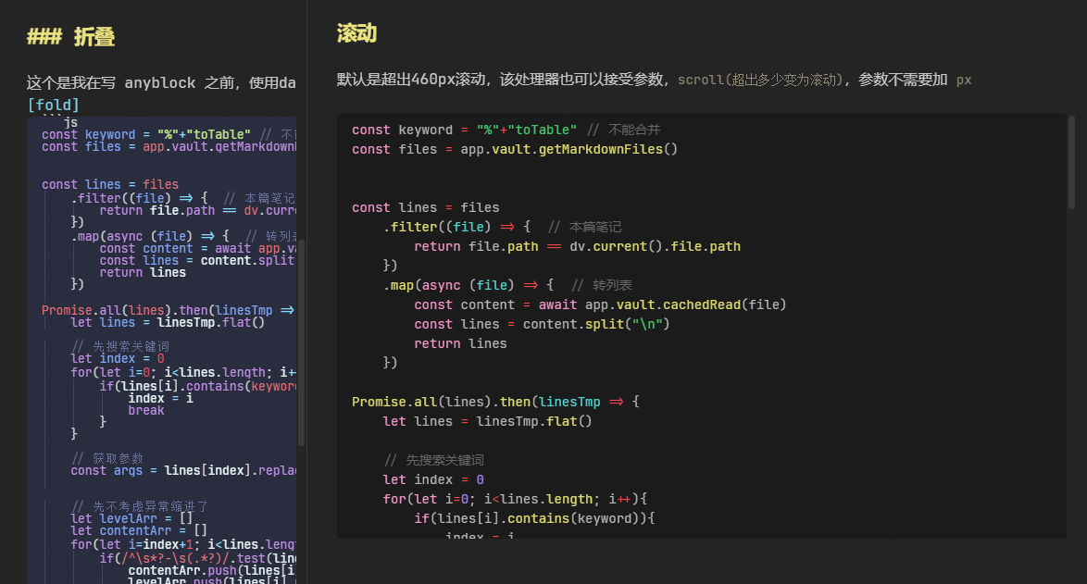Viewport: 1087px width, 584px height.
Task: Click "Promise" in the right code block
Action: click(x=379, y=402)
